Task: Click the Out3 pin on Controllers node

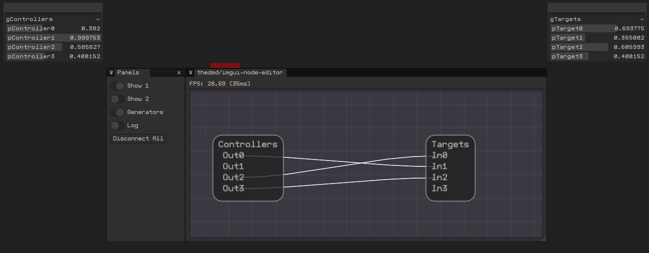Action: coord(233,188)
